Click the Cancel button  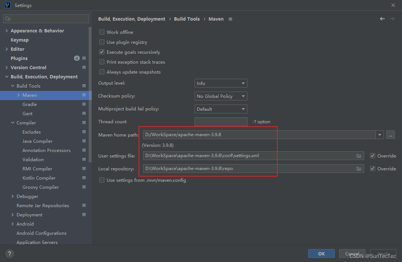point(352,254)
